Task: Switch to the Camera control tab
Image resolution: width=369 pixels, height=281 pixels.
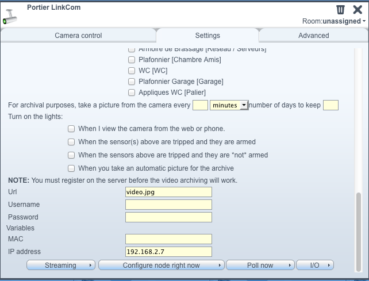Action: (x=78, y=36)
